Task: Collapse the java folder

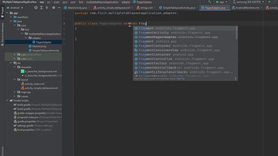Action: 11,21
